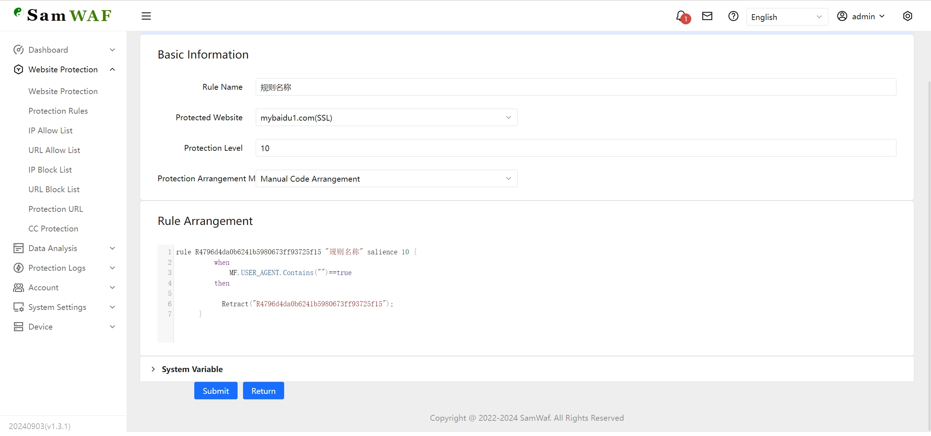Select the Protection Rules menu item
The width and height of the screenshot is (931, 436).
click(58, 111)
